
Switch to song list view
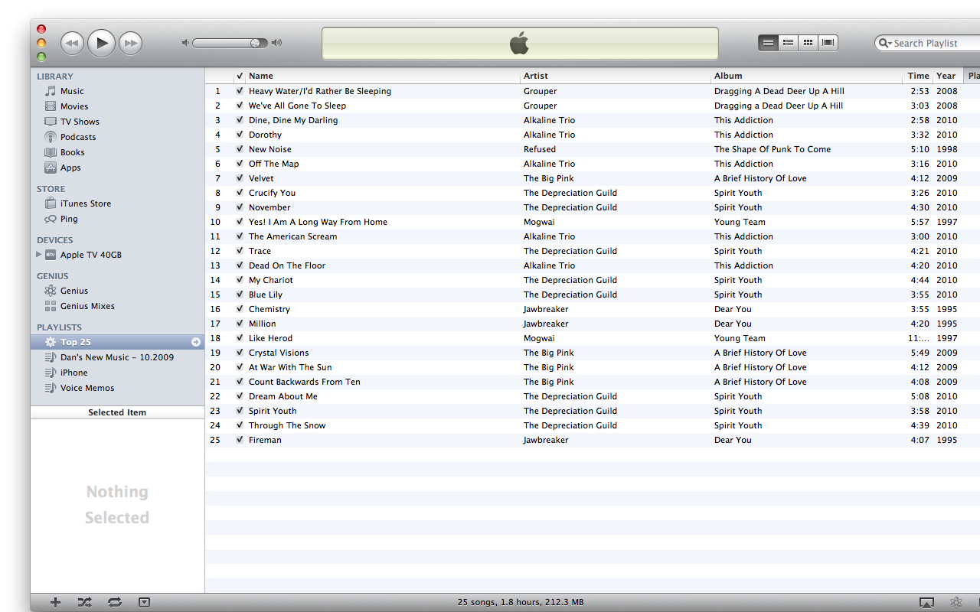(x=768, y=43)
